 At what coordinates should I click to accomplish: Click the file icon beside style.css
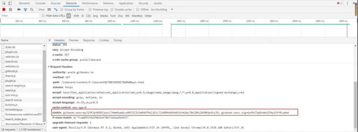3,47
